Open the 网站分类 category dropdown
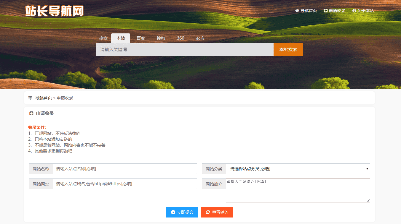Screen dimensions: 401x224 point(298,169)
